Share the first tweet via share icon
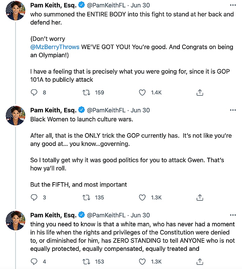Viewport: 242px width, 269px height. coord(200,92)
